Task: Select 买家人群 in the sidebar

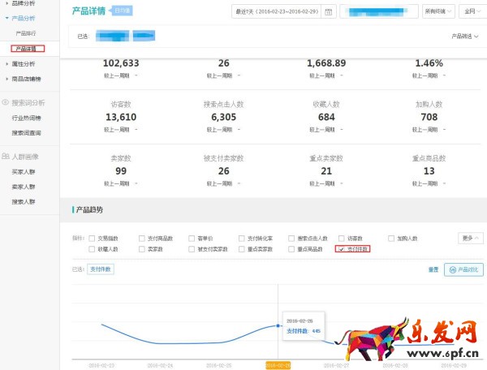Action: (x=23, y=171)
